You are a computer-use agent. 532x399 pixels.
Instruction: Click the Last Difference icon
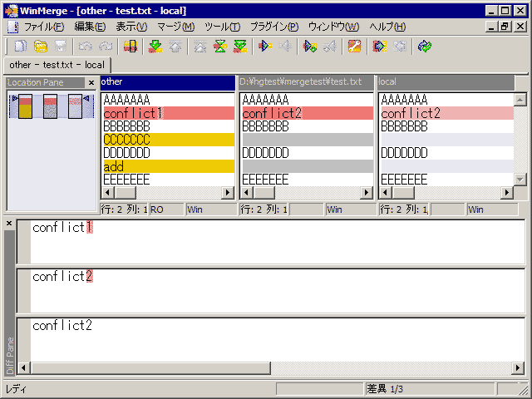tap(240, 47)
